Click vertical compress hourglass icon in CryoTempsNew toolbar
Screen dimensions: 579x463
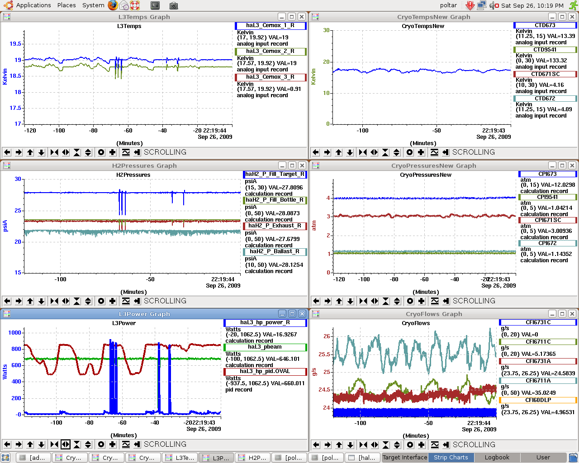click(x=385, y=152)
